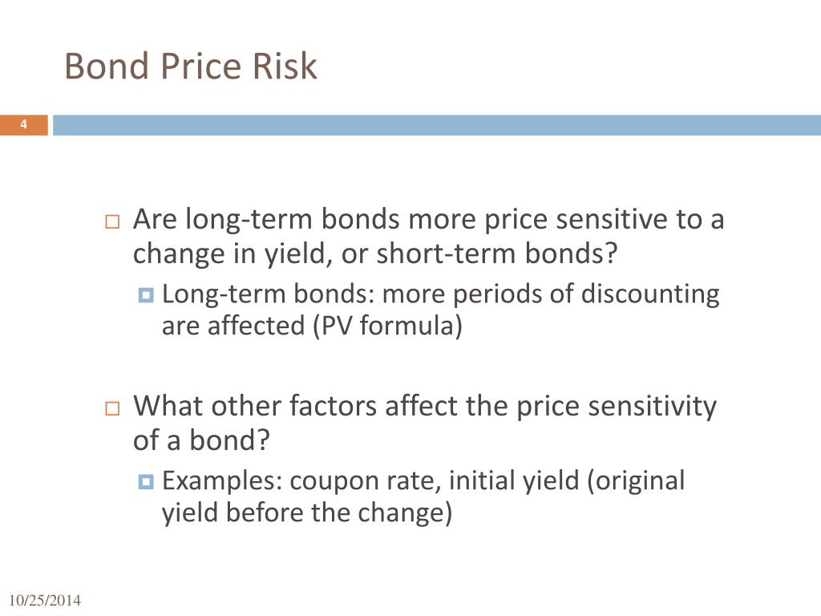The height and width of the screenshot is (616, 821).
Task: Click the hollow bullet before "What other factors"
Action: [112, 408]
